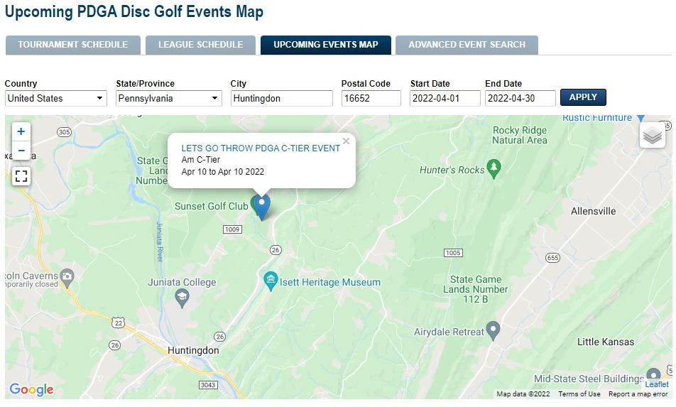
Task: Click the Huntingdon town label on map
Action: click(x=193, y=350)
